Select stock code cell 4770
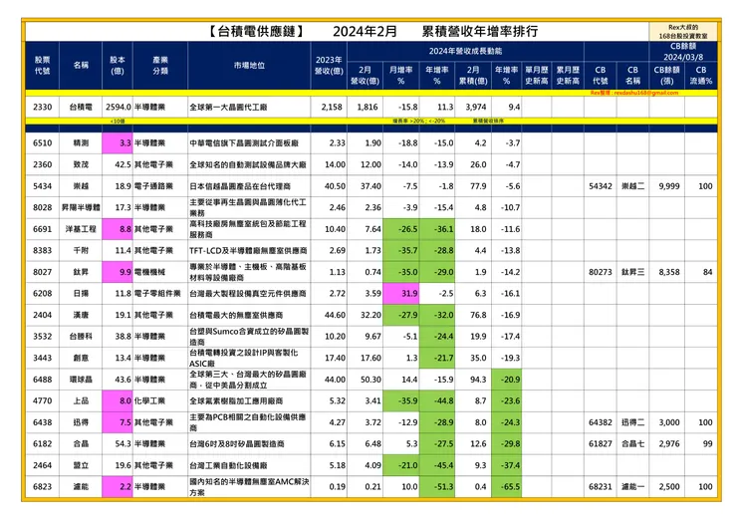 coord(42,400)
